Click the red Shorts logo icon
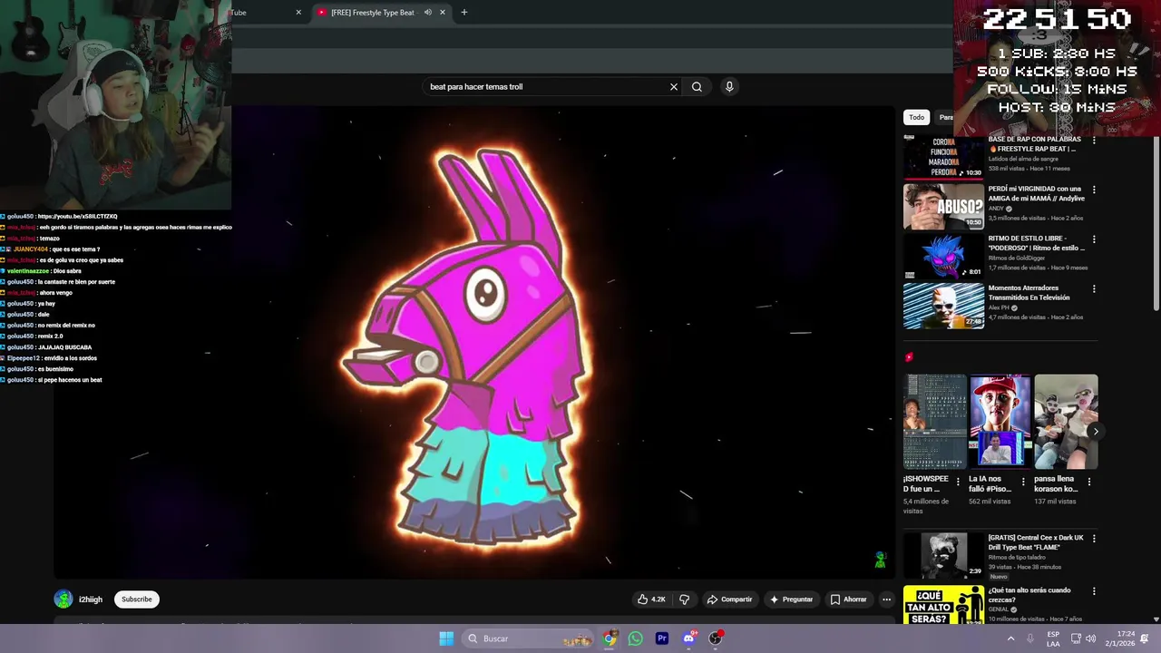This screenshot has height=653, width=1161. pyautogui.click(x=909, y=357)
